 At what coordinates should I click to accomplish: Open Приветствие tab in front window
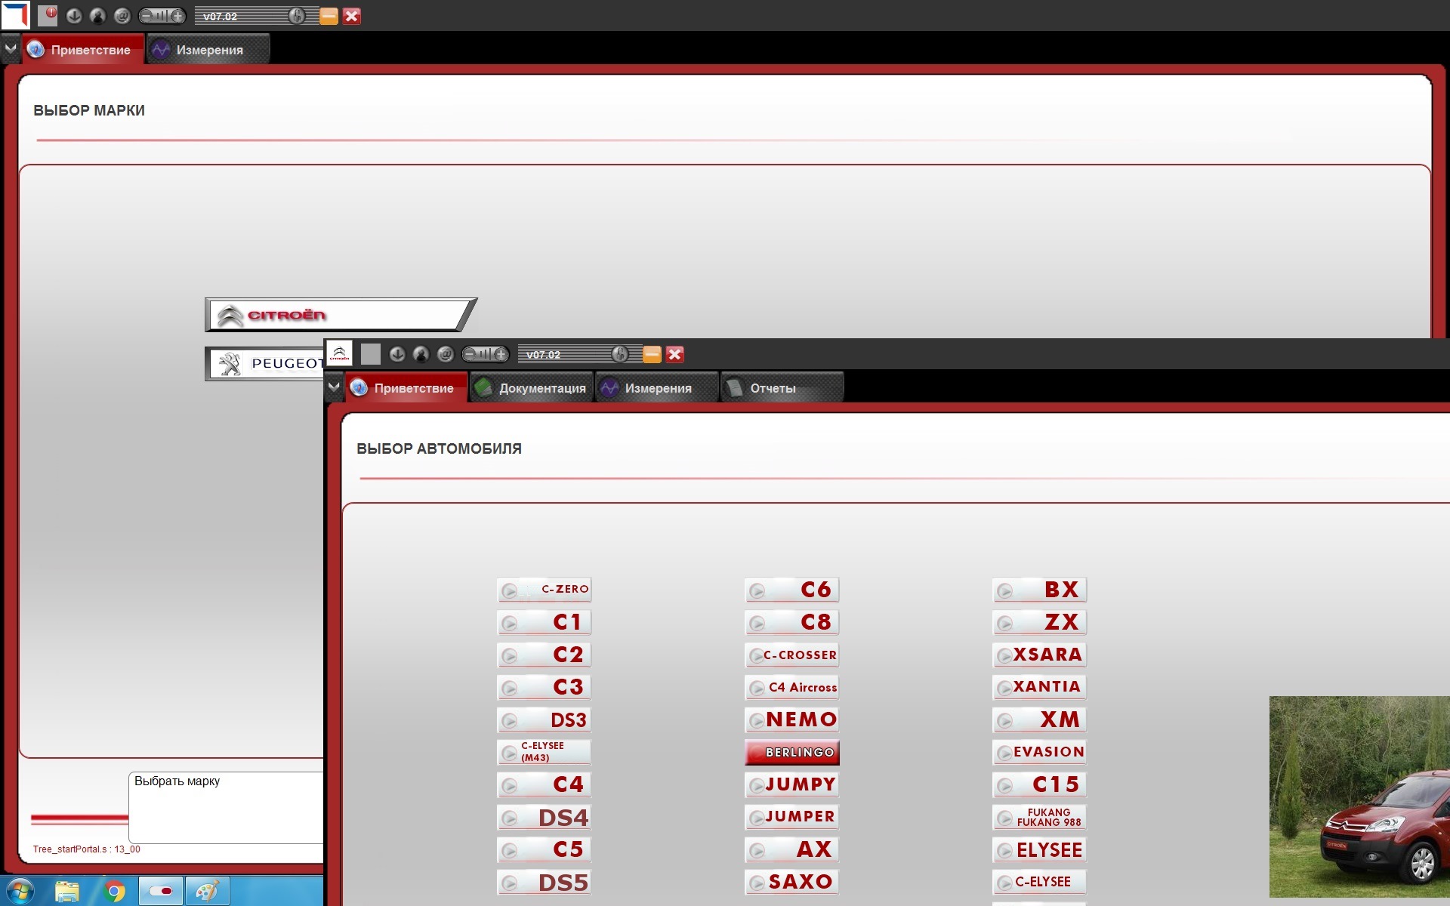[406, 388]
